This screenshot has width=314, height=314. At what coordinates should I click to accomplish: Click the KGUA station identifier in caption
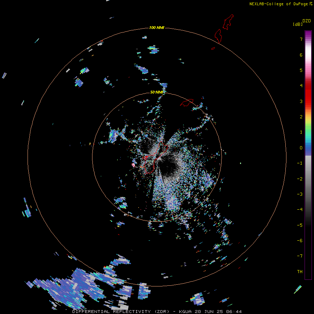point(185,312)
